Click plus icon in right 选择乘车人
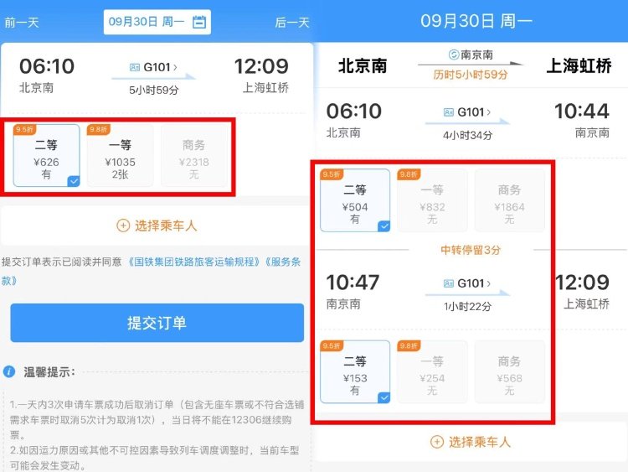Screen dimensions: 628x472 coord(436,442)
